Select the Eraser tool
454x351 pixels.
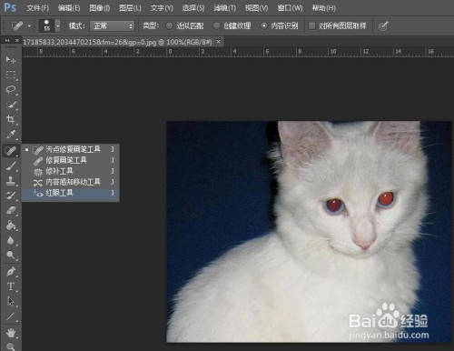click(x=11, y=210)
